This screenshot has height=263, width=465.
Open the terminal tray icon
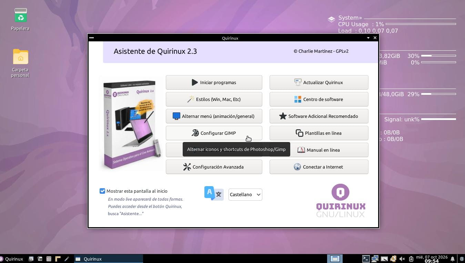coord(366,259)
